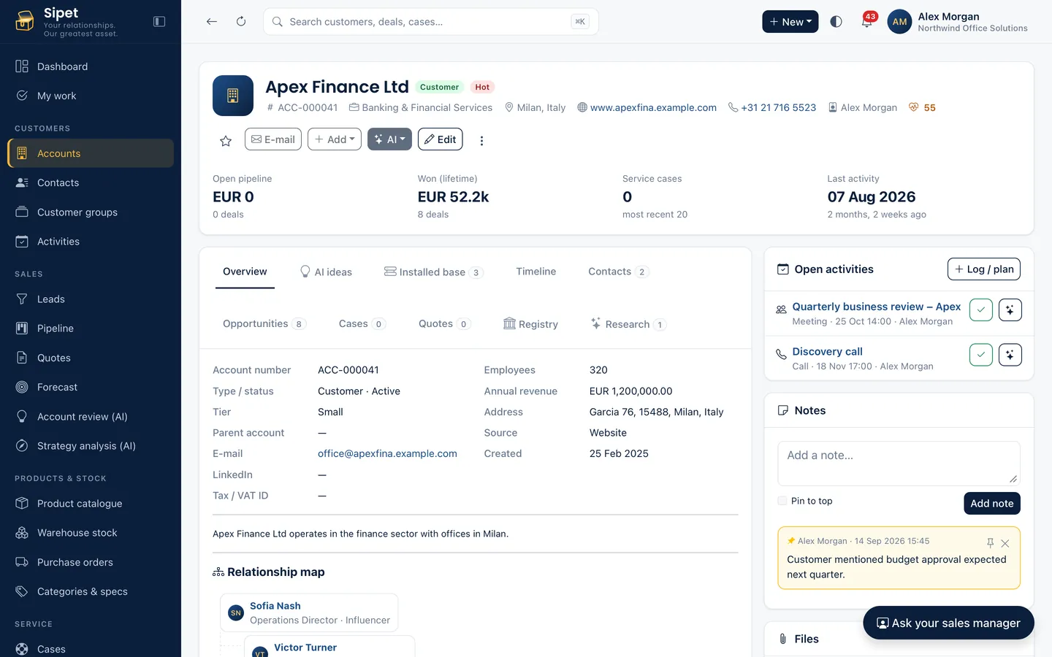Go back with the arrow icon

click(212, 22)
